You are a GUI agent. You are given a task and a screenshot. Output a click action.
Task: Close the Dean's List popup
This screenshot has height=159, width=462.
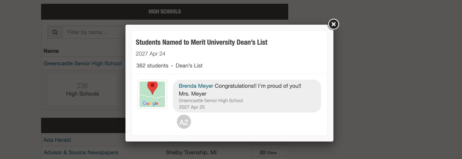(x=333, y=24)
